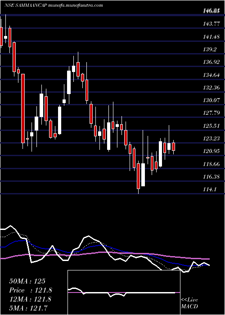Click the 125.51 price axis label
Screen dimensions: 225x315
pyautogui.click(x=211, y=126)
